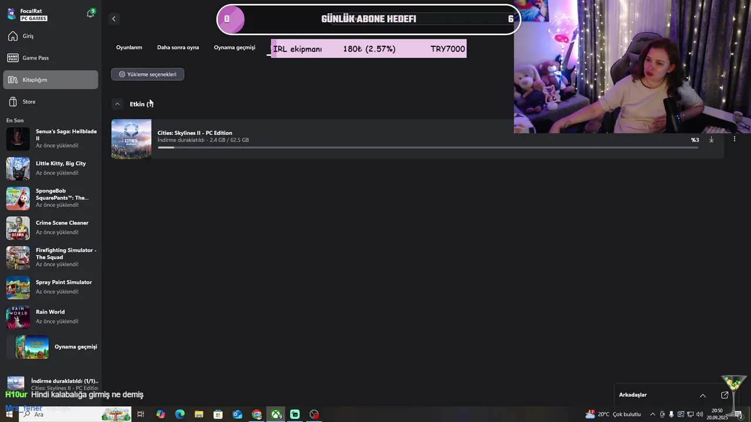The image size is (751, 422).
Task: Select Kitaplığım in the sidebar
Action: 50,80
